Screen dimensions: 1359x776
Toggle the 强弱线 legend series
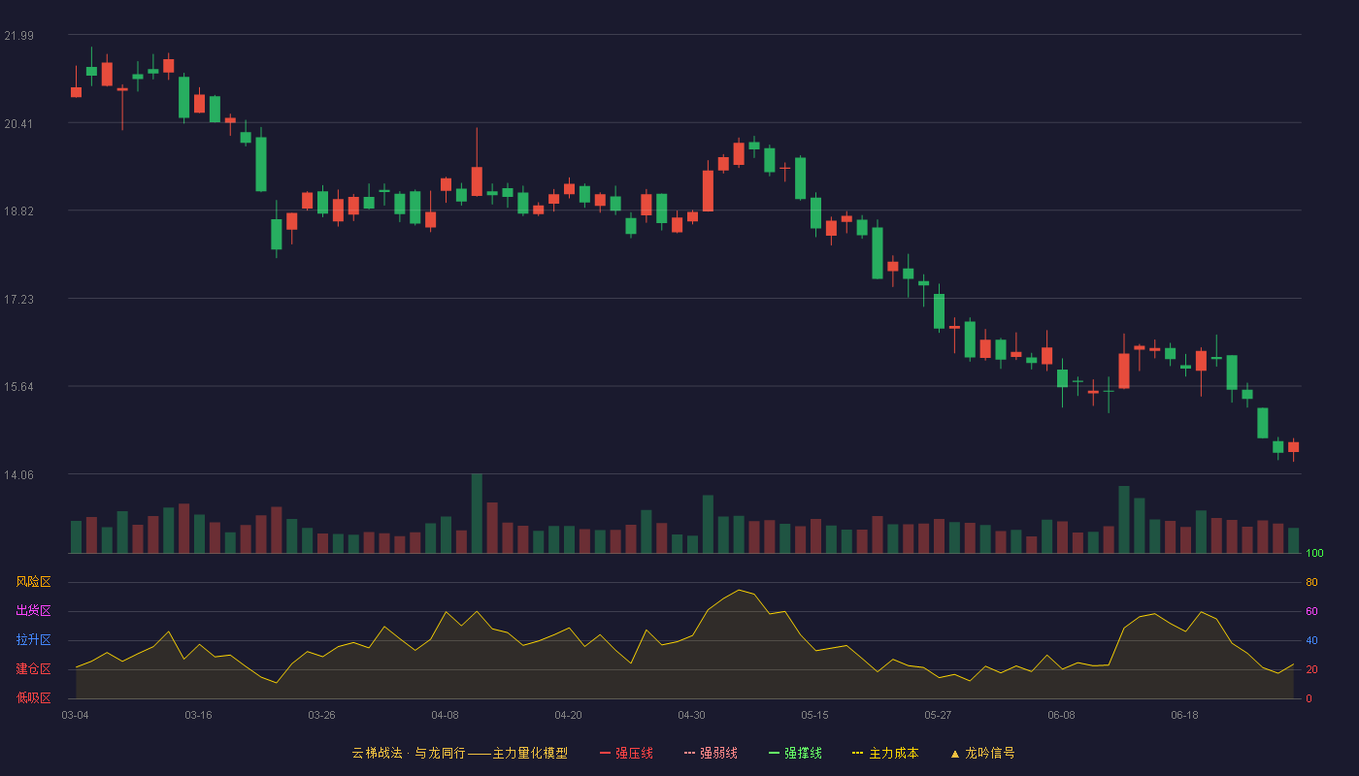tap(711, 753)
